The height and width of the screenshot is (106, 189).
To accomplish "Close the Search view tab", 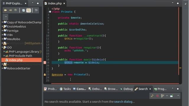I will click(x=150, y=89).
